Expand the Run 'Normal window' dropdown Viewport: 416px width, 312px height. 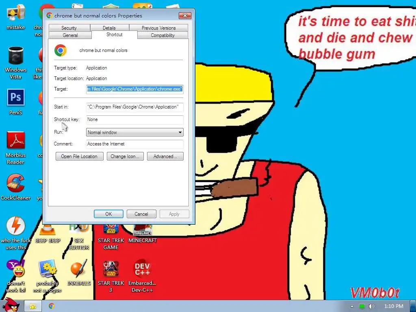click(x=135, y=132)
